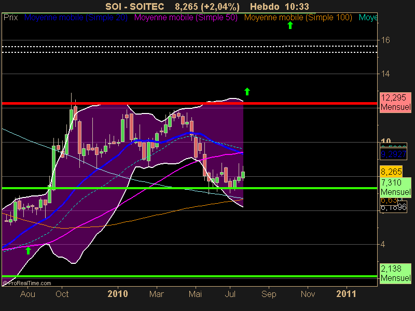
Task: Select the 7,310 Mensuel support price tag
Action: point(395,187)
